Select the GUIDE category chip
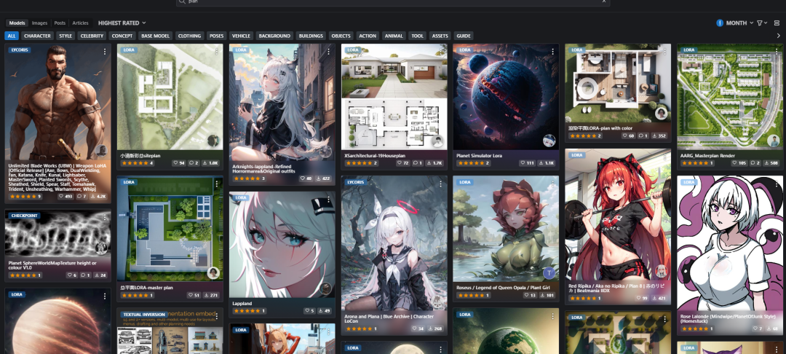 click(464, 36)
